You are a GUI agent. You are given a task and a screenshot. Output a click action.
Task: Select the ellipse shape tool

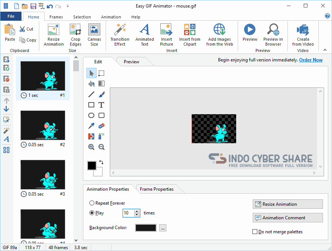click(91, 115)
